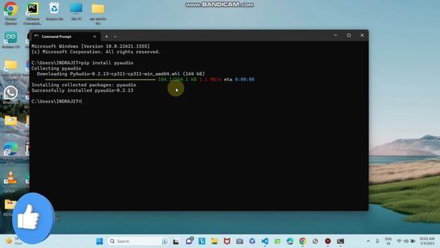Open Wi-Fi network settings in tray

coord(399,241)
